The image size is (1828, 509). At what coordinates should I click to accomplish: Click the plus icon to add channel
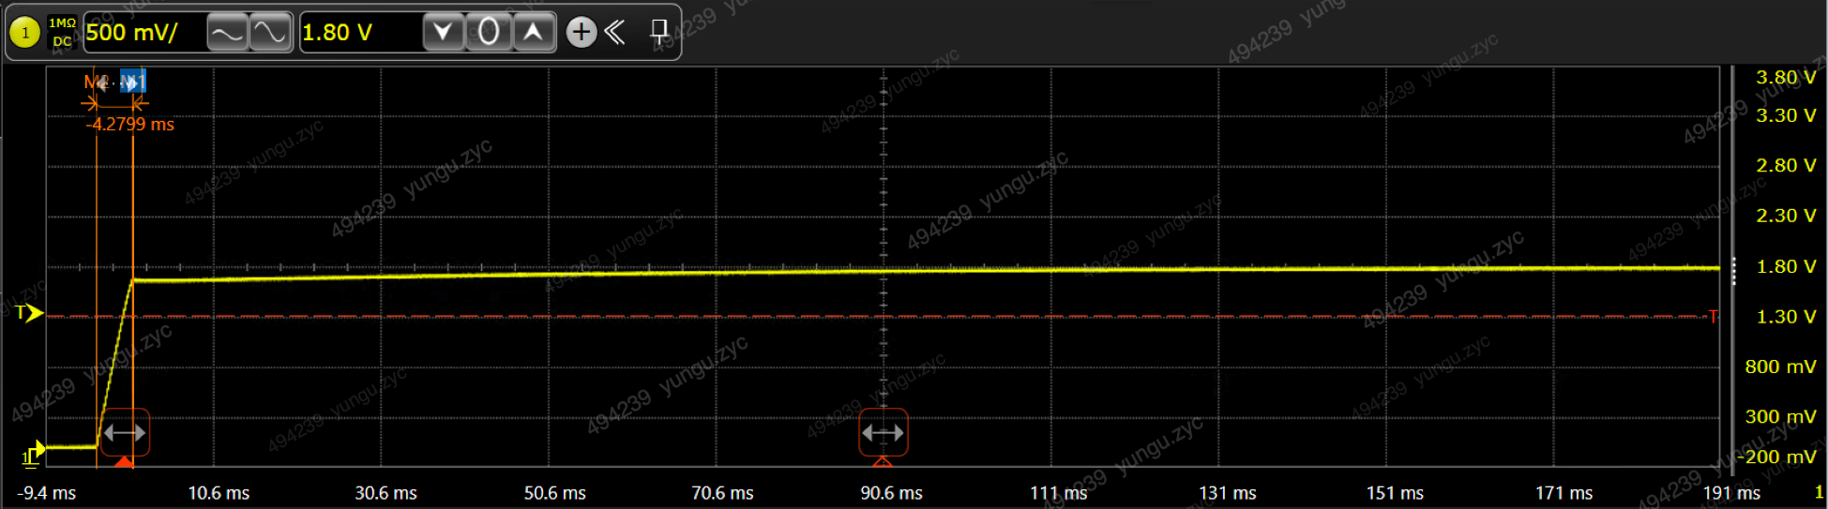tap(582, 33)
